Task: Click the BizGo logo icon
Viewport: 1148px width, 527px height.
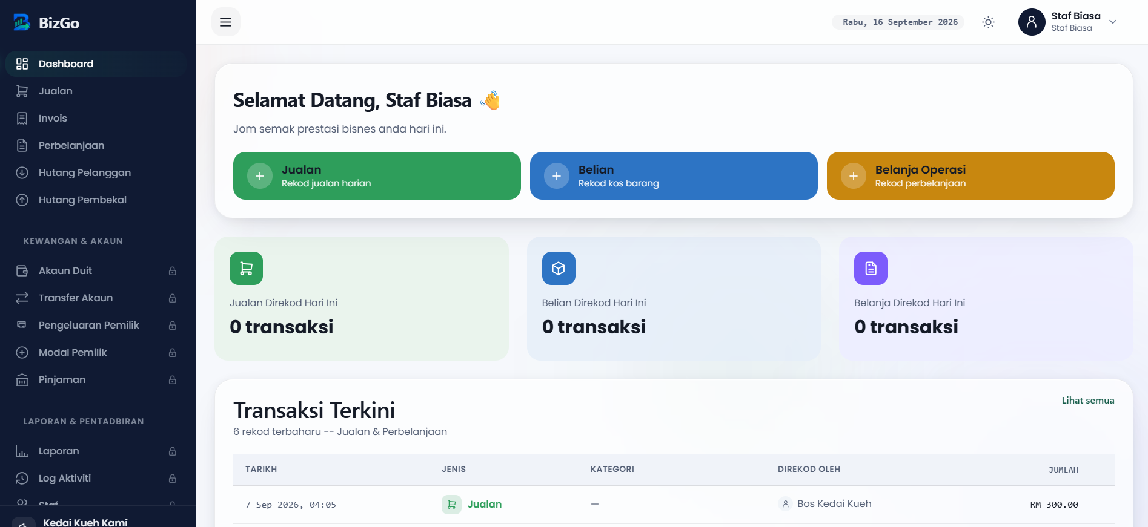Action: [22, 22]
